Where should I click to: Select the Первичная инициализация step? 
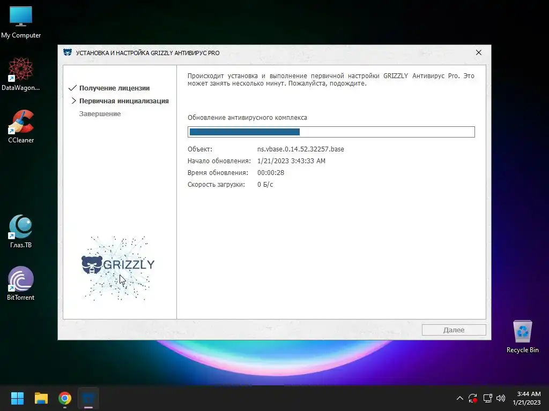124,101
